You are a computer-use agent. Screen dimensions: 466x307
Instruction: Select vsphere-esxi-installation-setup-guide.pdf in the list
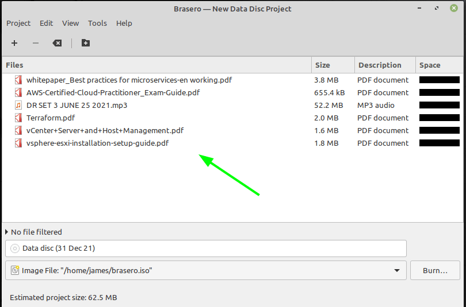point(97,143)
